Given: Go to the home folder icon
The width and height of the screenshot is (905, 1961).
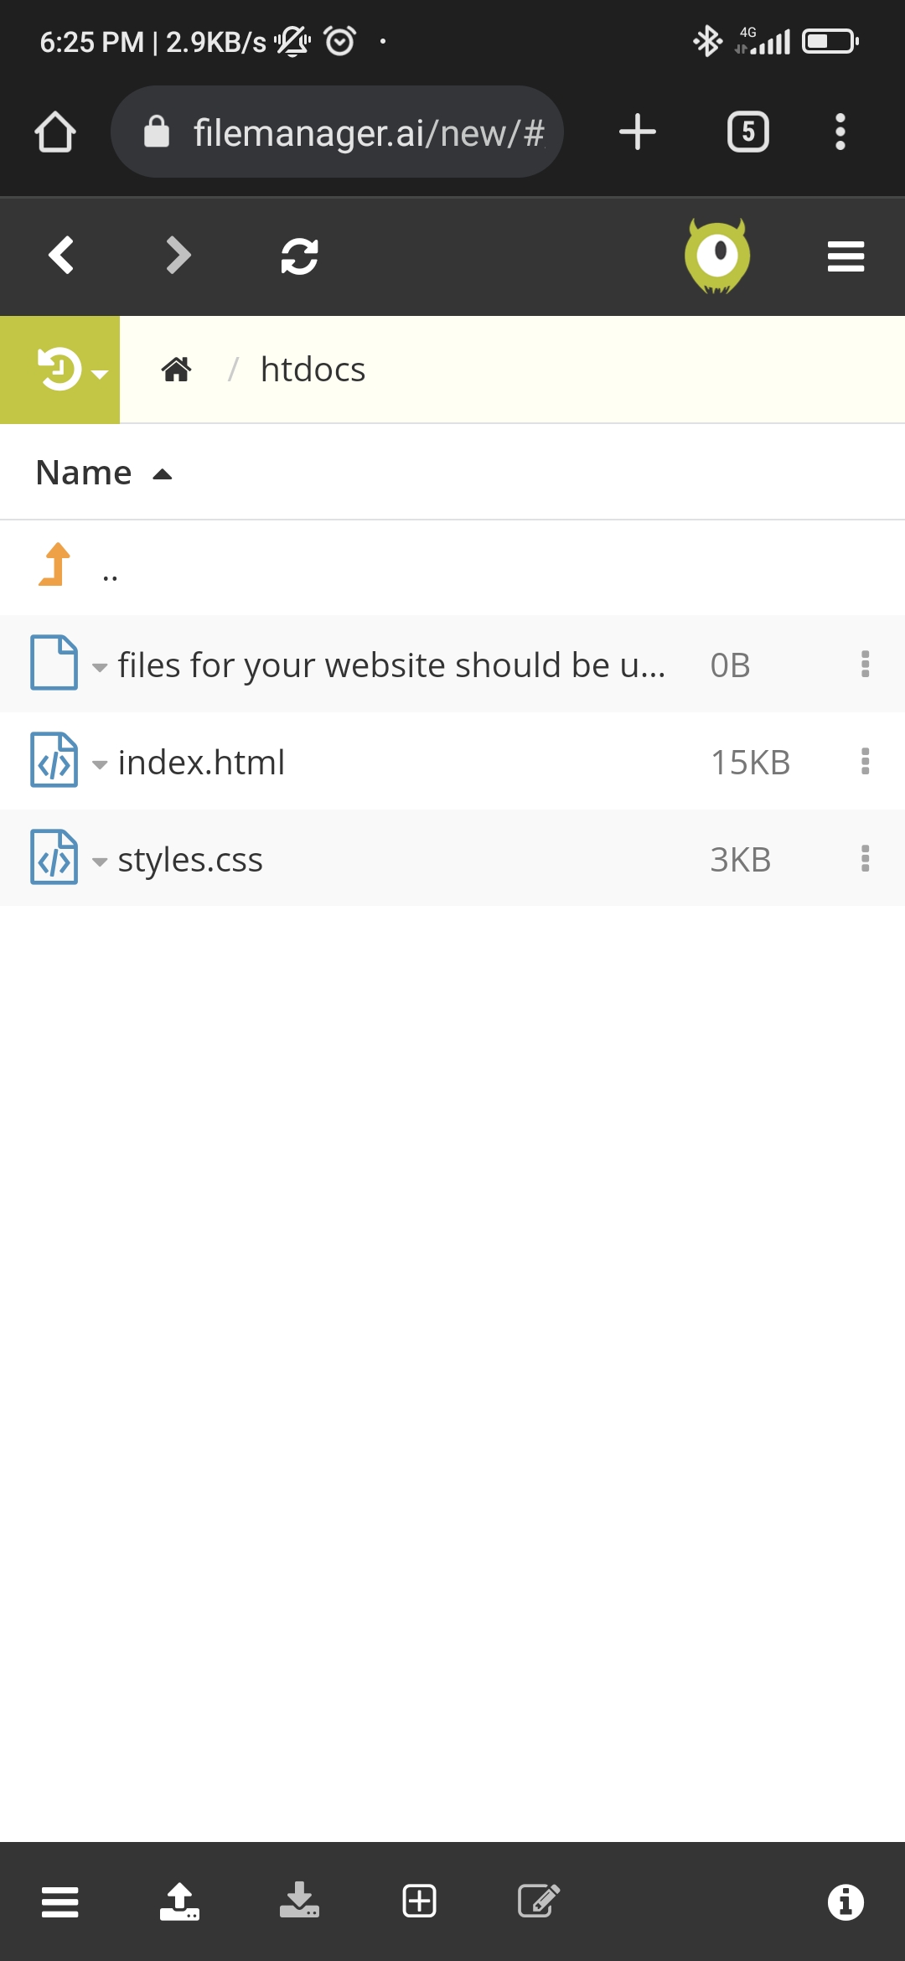Looking at the screenshot, I should [176, 370].
